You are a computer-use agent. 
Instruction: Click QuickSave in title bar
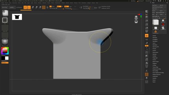coord(133,1)
